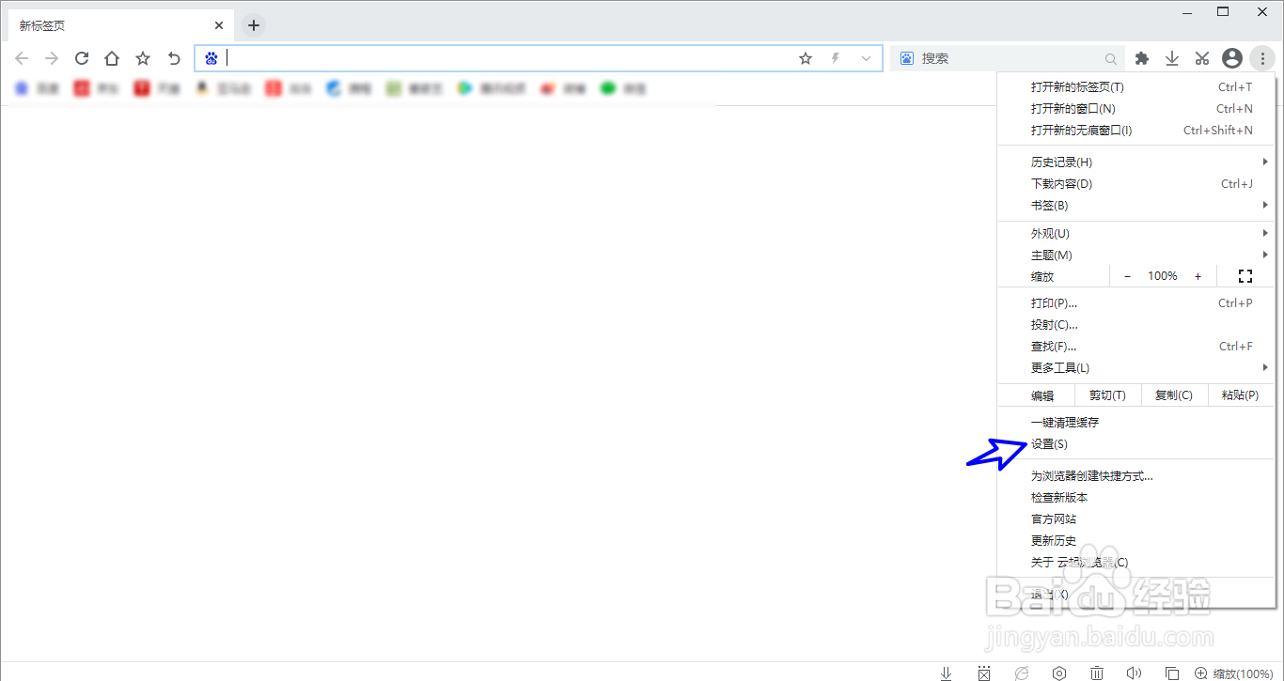Click the 缩放(100%) zoom control in status bar

tap(1232, 673)
